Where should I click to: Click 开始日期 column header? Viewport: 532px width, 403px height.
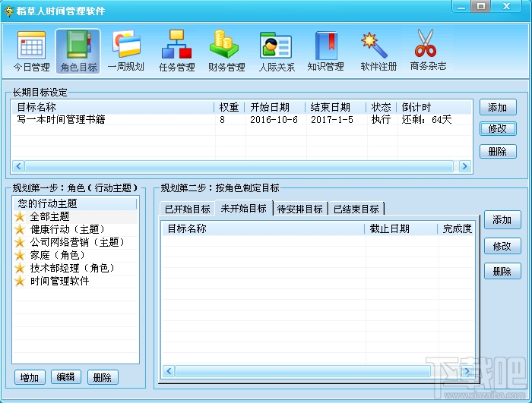(275, 108)
